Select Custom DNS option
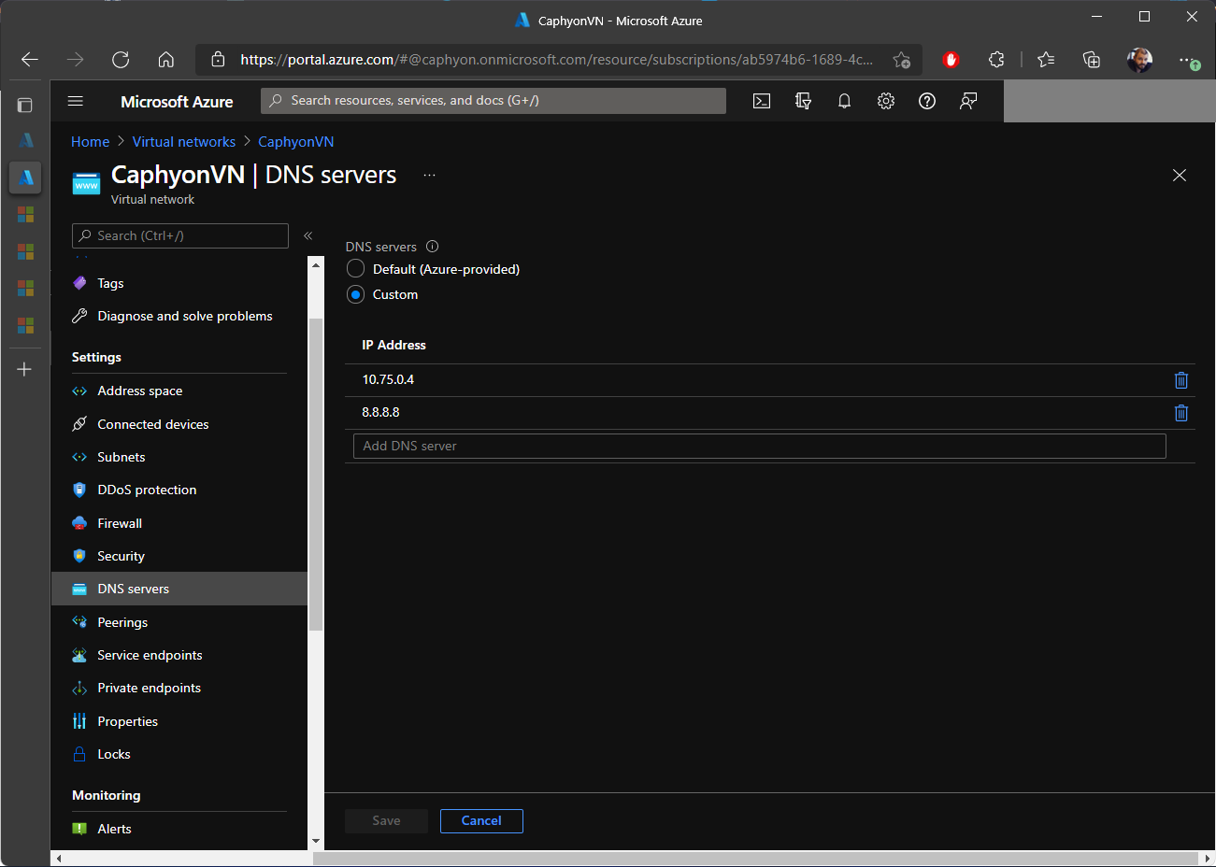This screenshot has height=867, width=1216. 355,294
